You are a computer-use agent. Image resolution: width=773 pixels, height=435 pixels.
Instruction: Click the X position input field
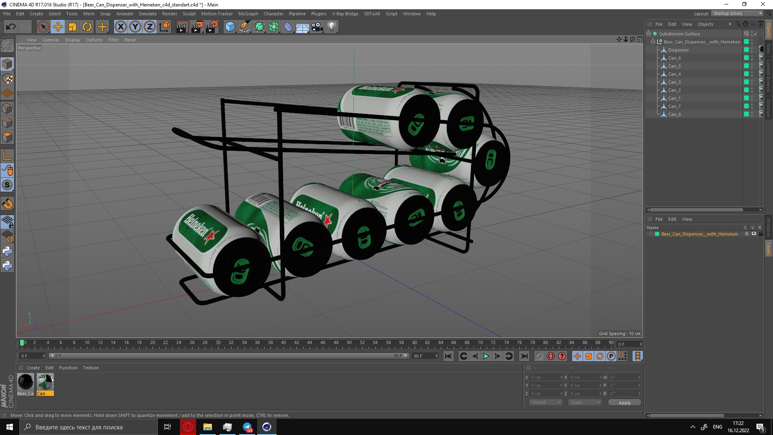[x=546, y=377]
